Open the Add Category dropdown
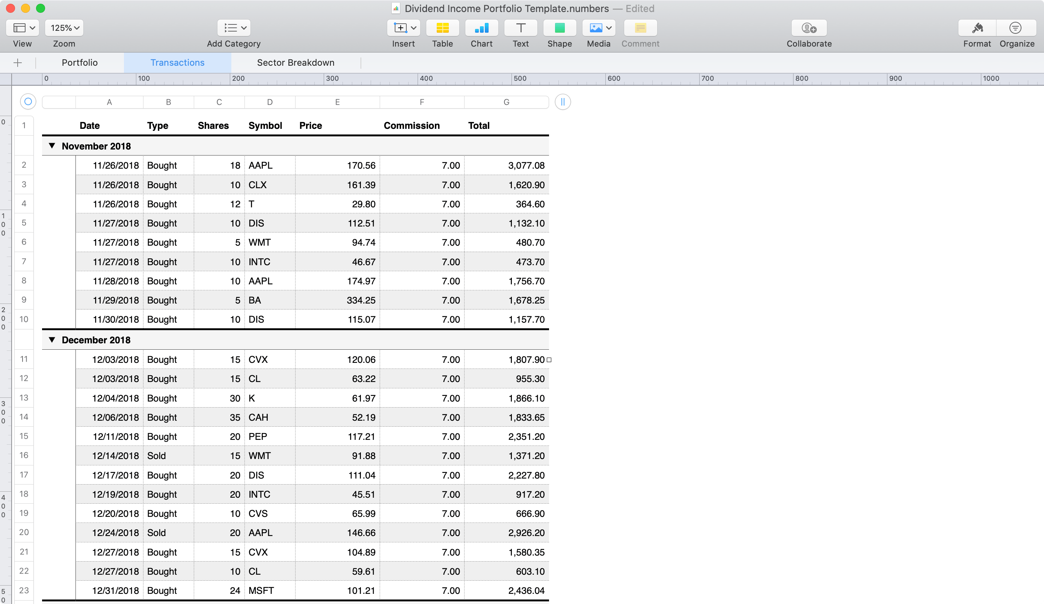Screen dimensions: 1044x604 coord(234,28)
